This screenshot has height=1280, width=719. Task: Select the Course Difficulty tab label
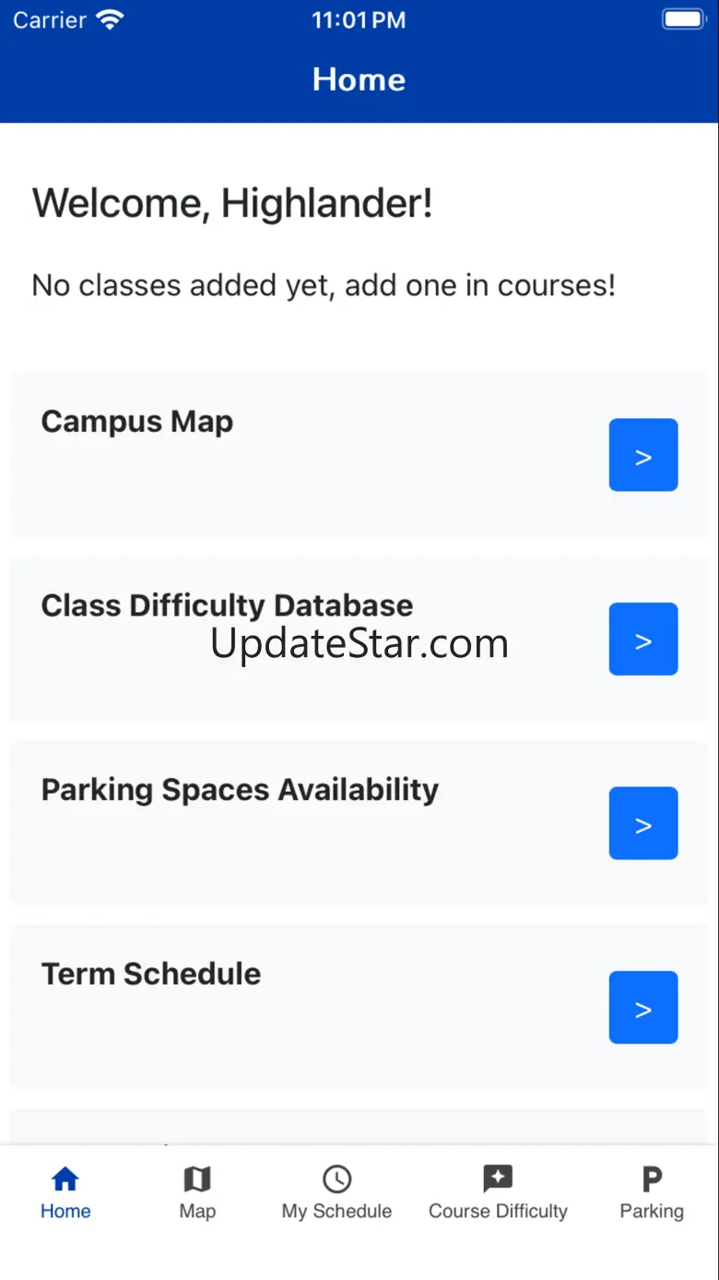tap(498, 1212)
